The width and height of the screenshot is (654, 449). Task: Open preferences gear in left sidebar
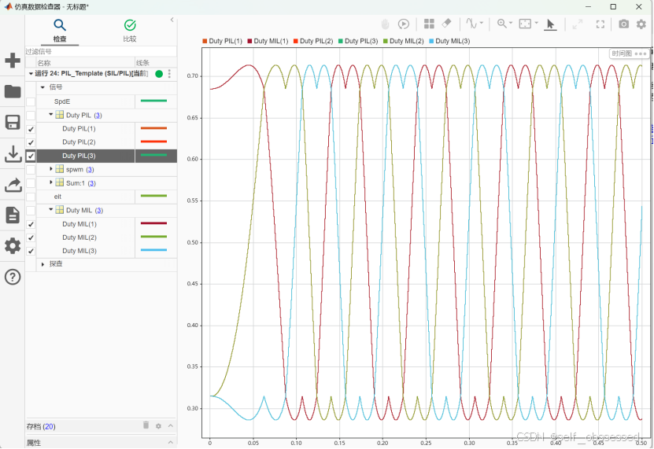pos(13,246)
